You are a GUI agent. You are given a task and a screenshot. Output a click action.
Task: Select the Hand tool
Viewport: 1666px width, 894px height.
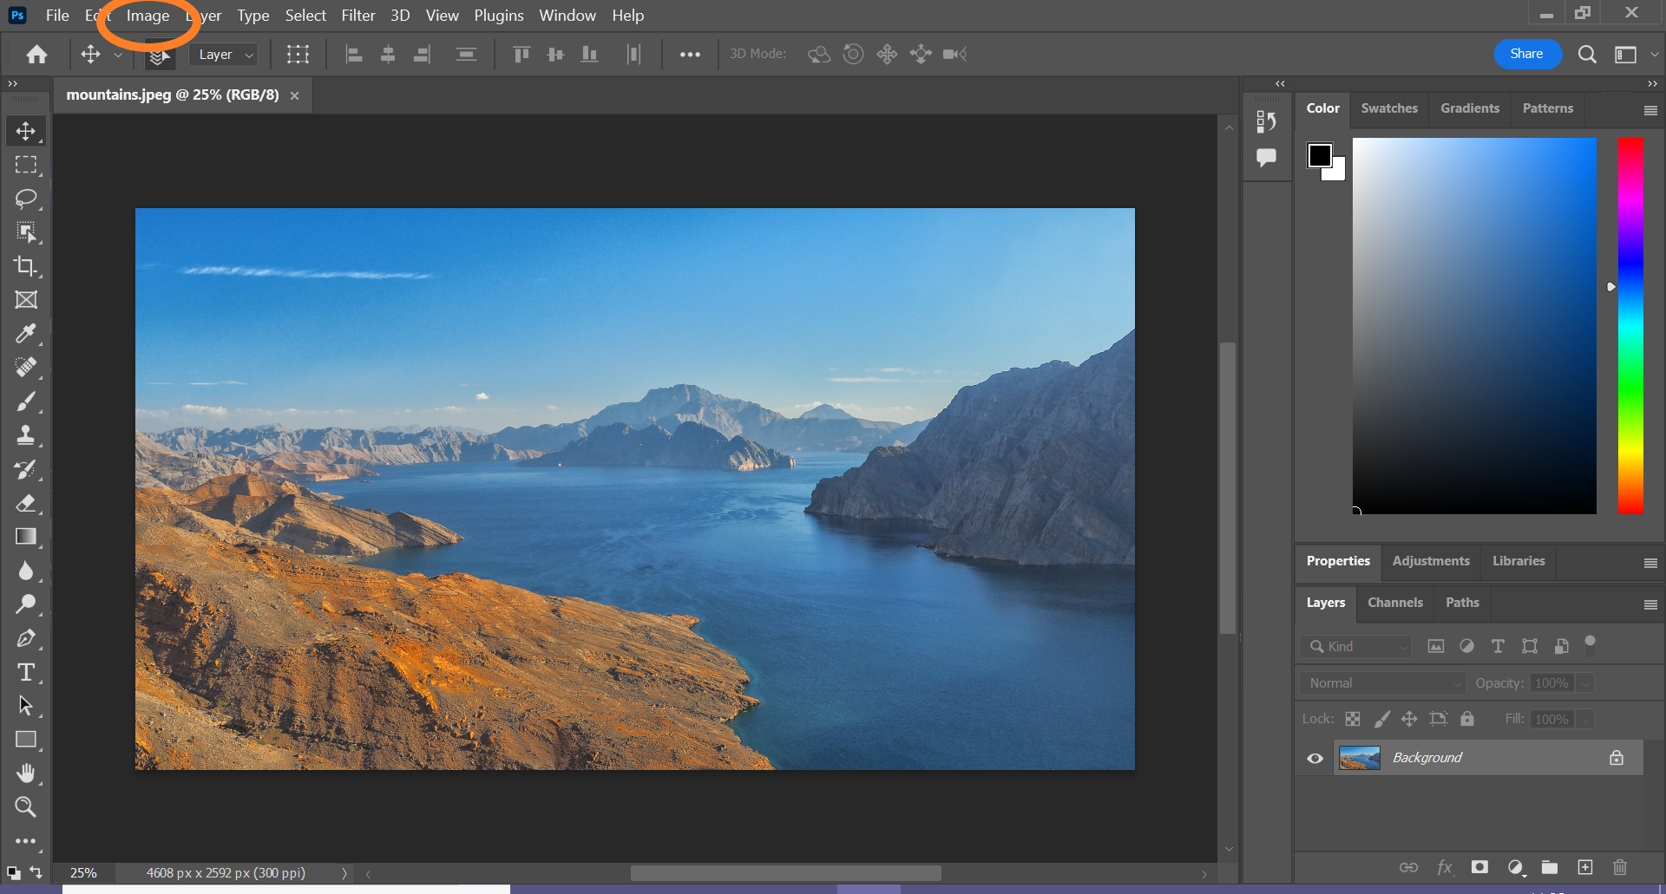[x=26, y=773]
